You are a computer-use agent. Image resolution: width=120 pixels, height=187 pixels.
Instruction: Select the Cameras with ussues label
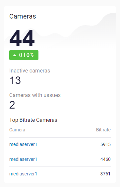point(35,95)
